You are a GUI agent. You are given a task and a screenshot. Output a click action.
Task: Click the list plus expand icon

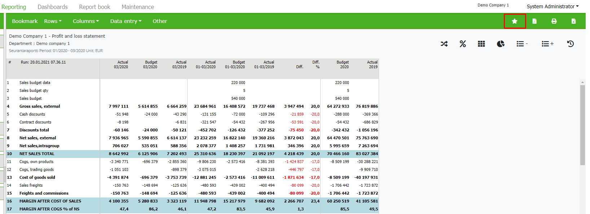pos(547,44)
